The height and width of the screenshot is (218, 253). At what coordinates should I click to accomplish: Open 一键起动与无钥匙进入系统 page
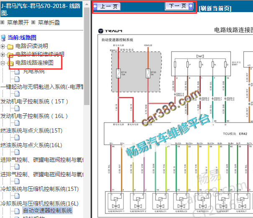click(42, 87)
